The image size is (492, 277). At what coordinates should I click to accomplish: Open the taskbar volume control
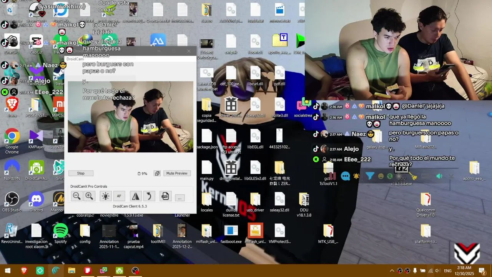pyautogui.click(x=437, y=270)
